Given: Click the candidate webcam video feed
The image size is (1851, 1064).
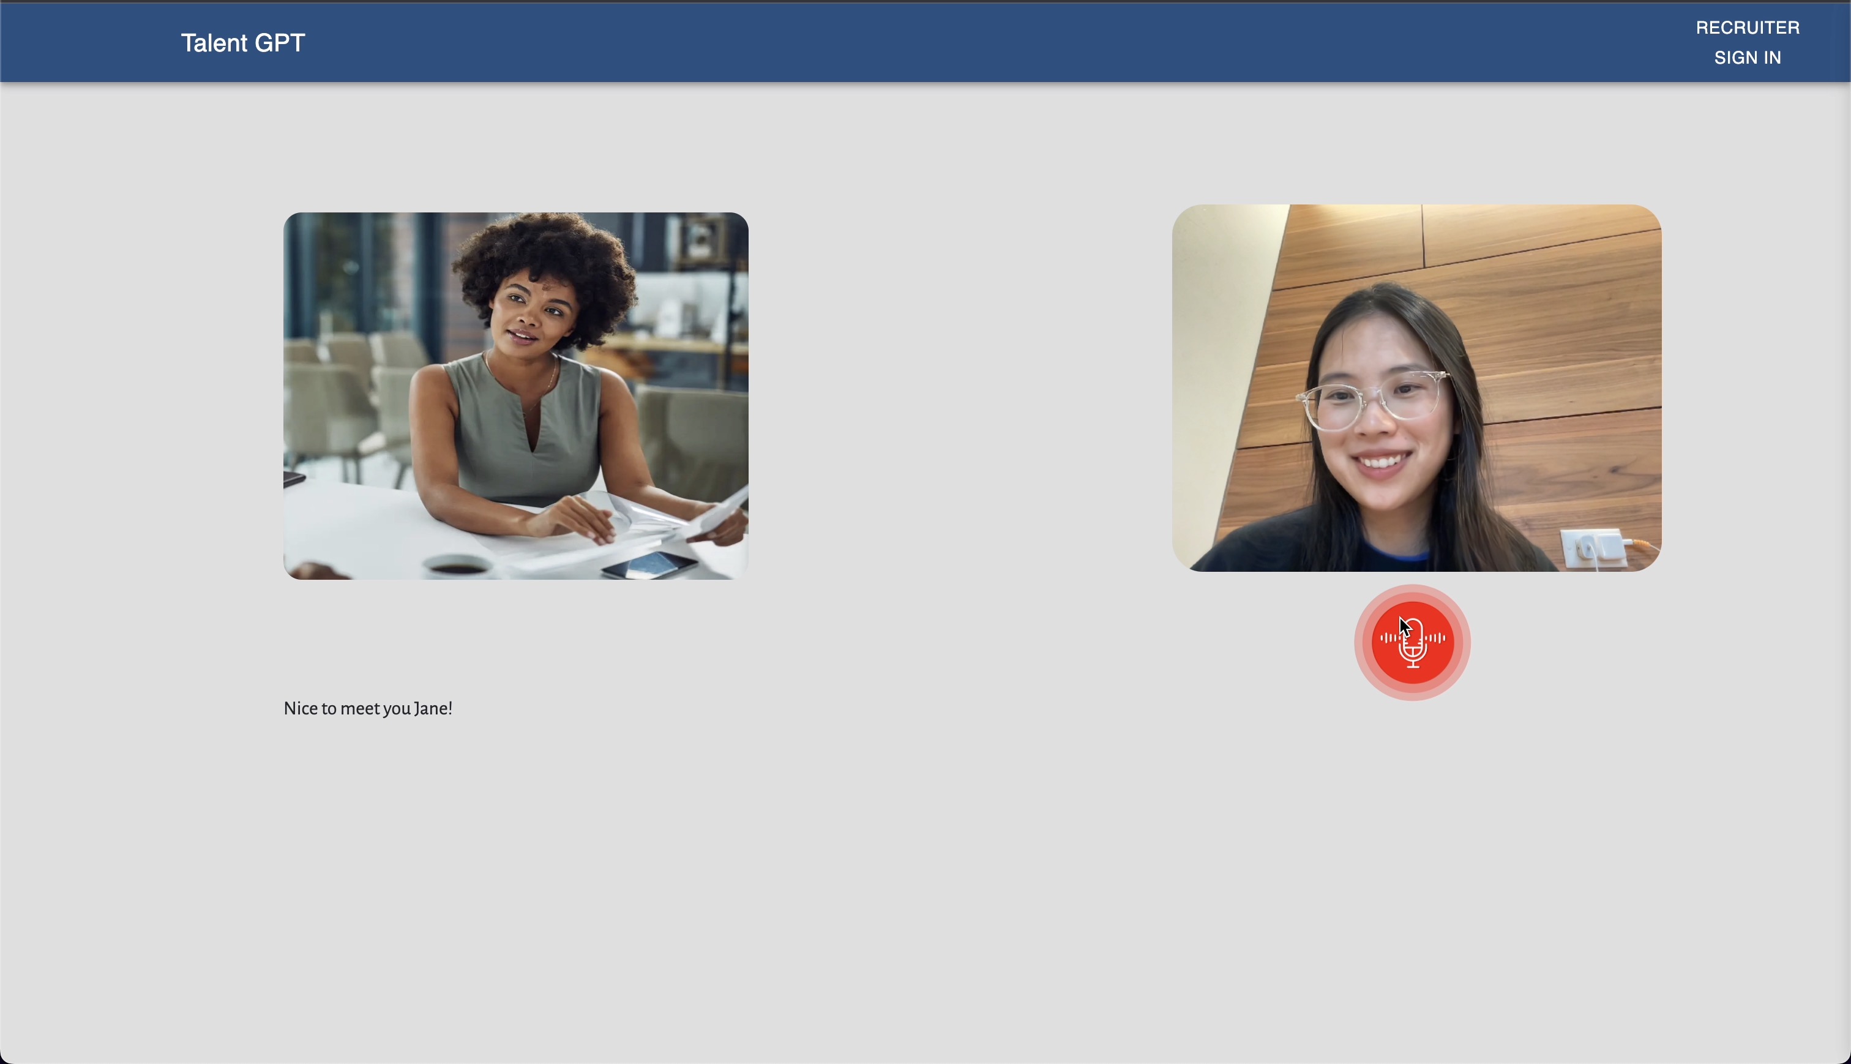Looking at the screenshot, I should [x=1416, y=388].
